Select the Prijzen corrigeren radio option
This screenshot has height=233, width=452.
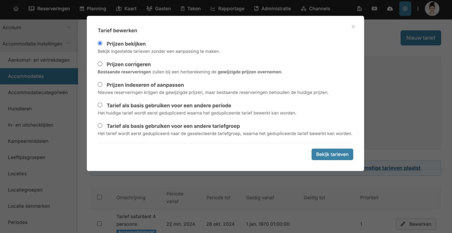100,64
